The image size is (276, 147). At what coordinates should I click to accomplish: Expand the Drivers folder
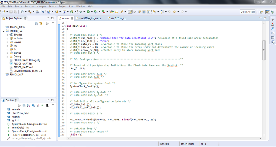coord(7,42)
